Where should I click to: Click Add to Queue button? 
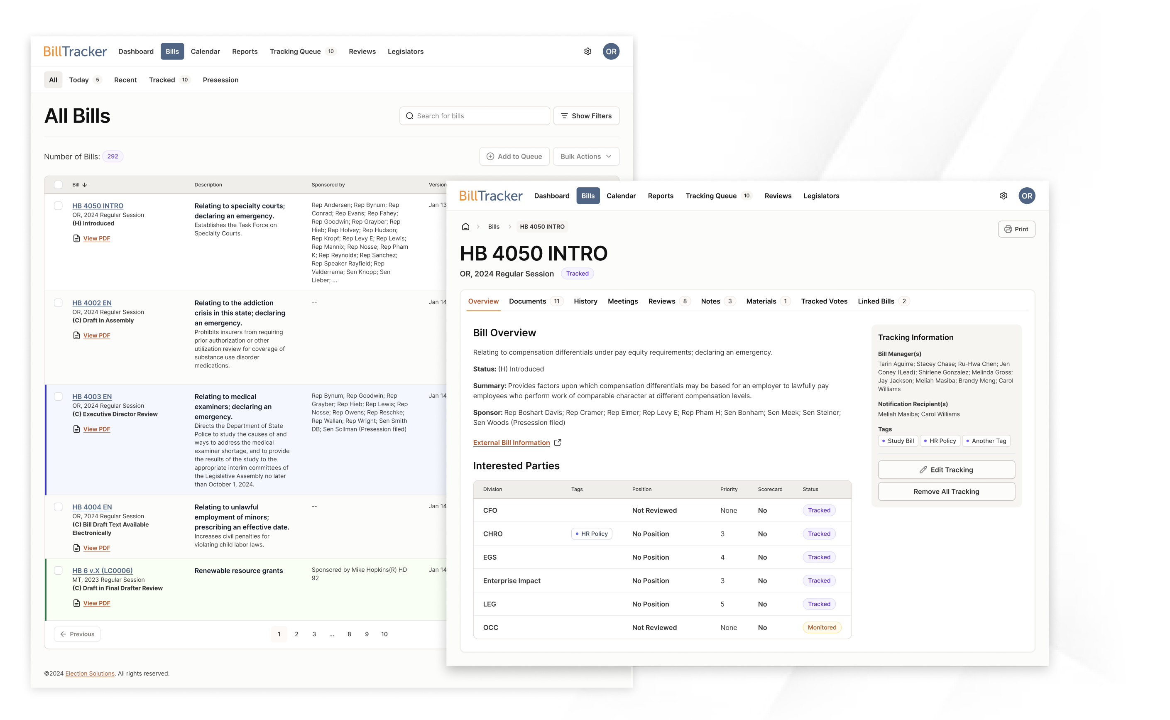pyautogui.click(x=514, y=157)
